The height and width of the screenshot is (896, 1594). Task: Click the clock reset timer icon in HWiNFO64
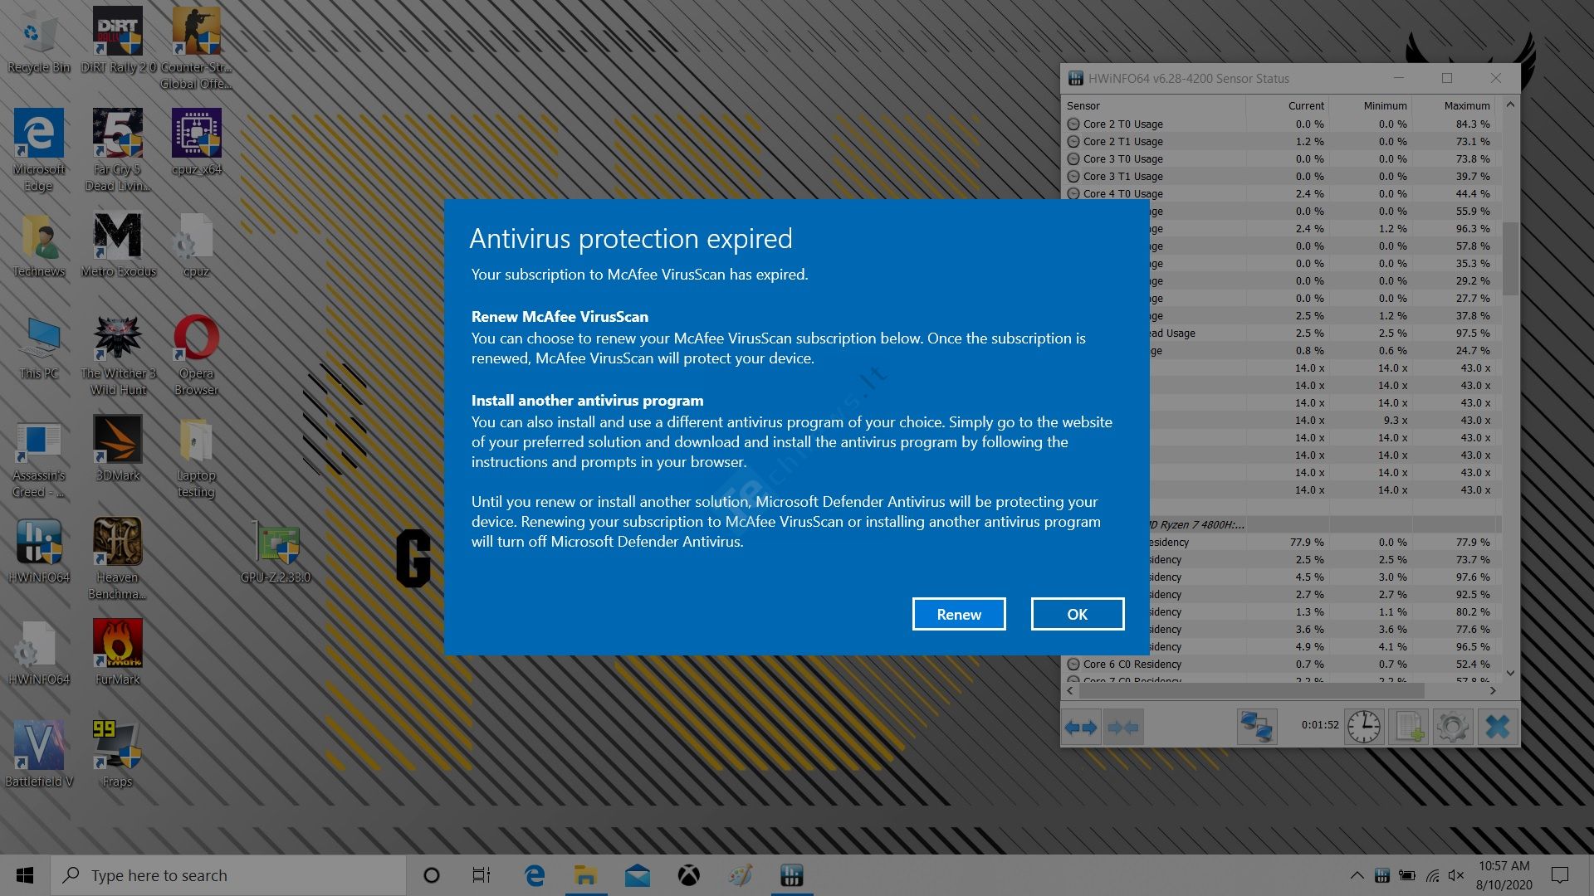1363,727
